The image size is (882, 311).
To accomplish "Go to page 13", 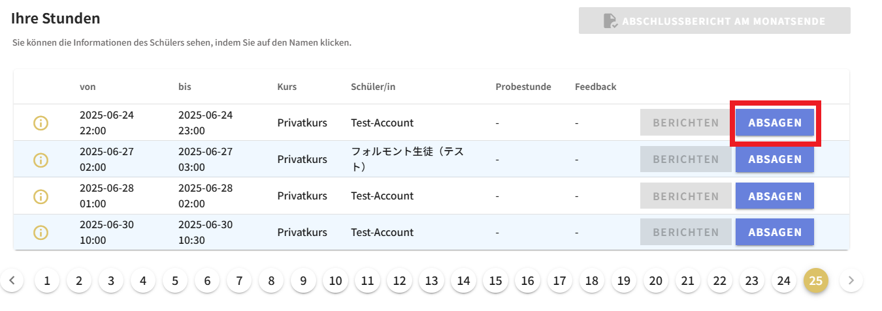I will point(431,281).
